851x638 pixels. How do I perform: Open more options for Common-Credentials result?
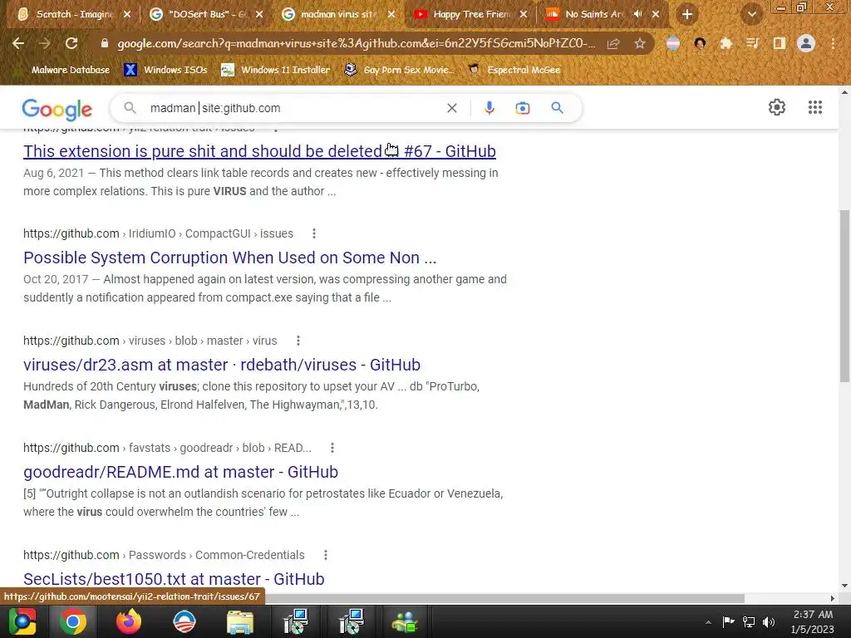click(325, 555)
